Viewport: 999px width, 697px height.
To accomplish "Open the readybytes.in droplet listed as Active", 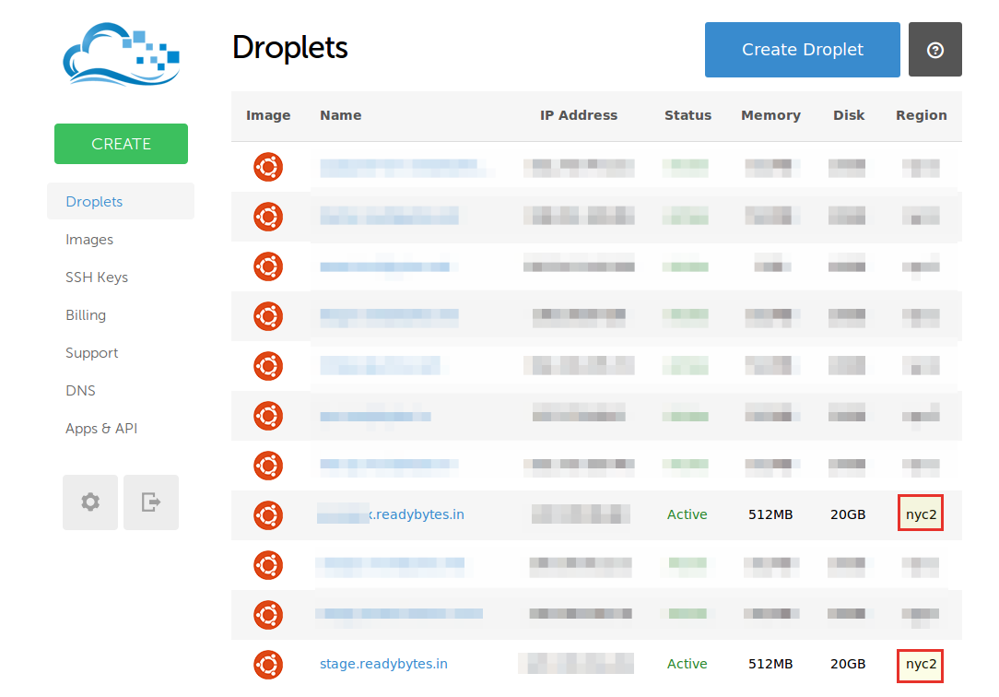I will [391, 514].
